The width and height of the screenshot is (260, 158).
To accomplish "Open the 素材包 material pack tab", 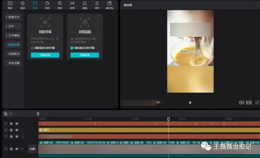I will tap(109, 5).
